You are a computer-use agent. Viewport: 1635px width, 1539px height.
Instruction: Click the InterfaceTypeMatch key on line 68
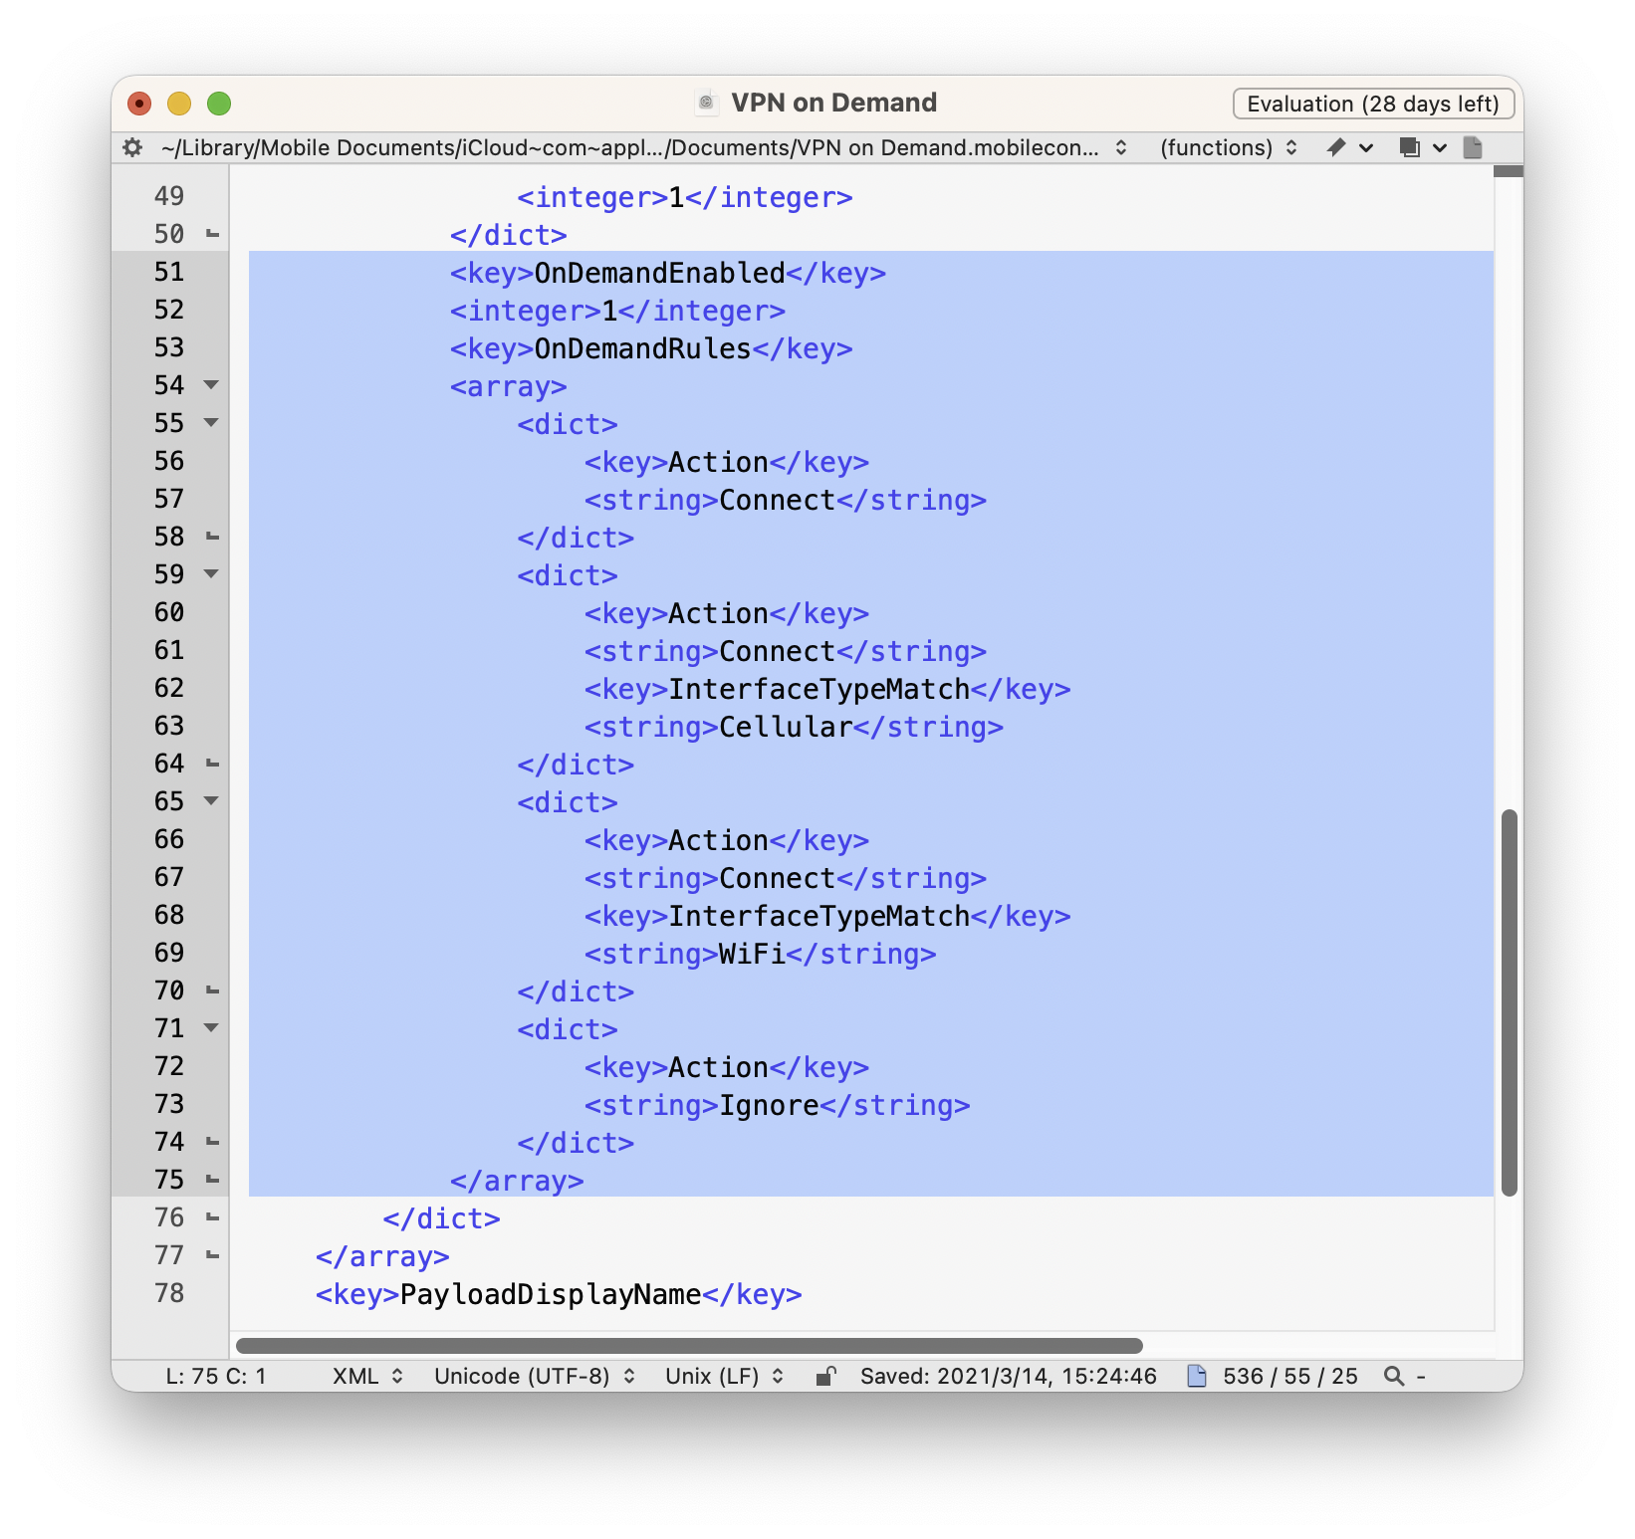(818, 916)
